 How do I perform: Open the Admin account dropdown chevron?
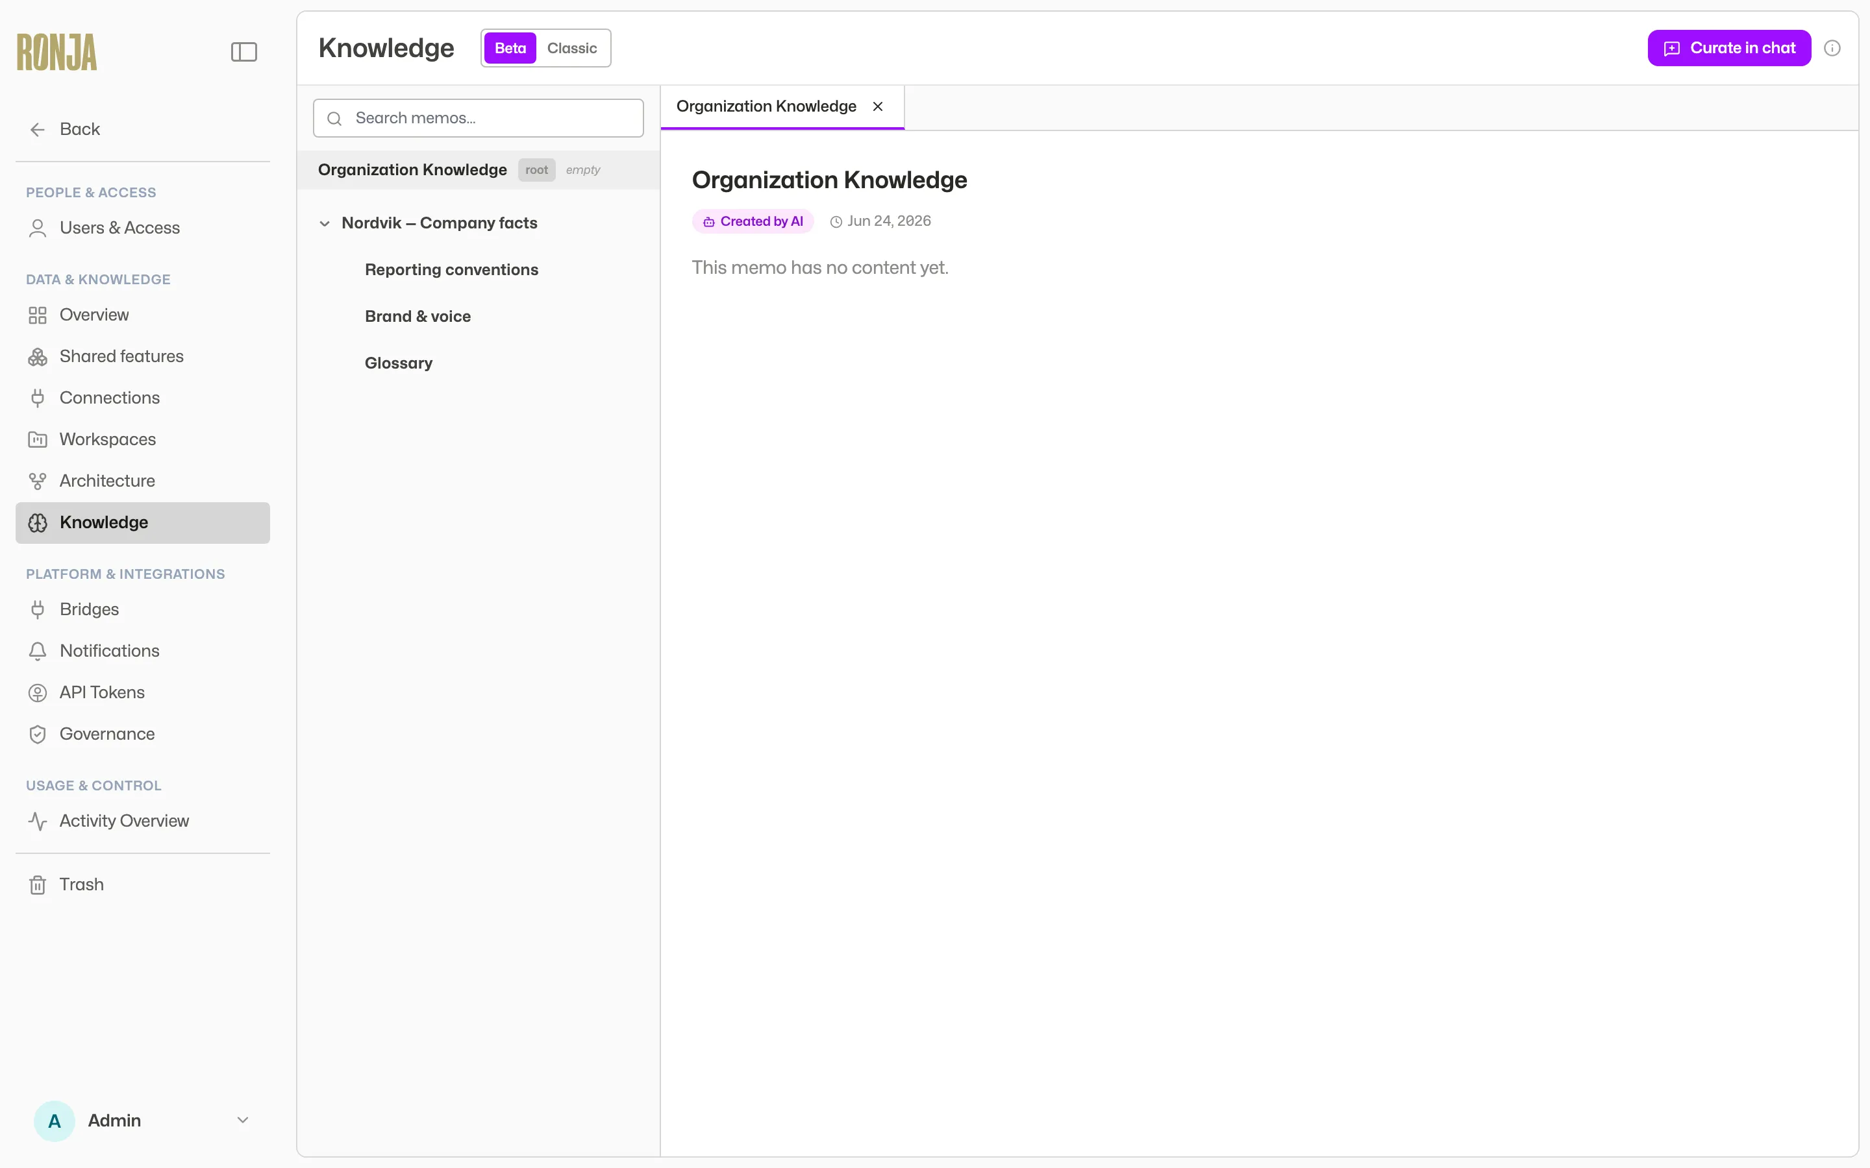coord(243,1120)
